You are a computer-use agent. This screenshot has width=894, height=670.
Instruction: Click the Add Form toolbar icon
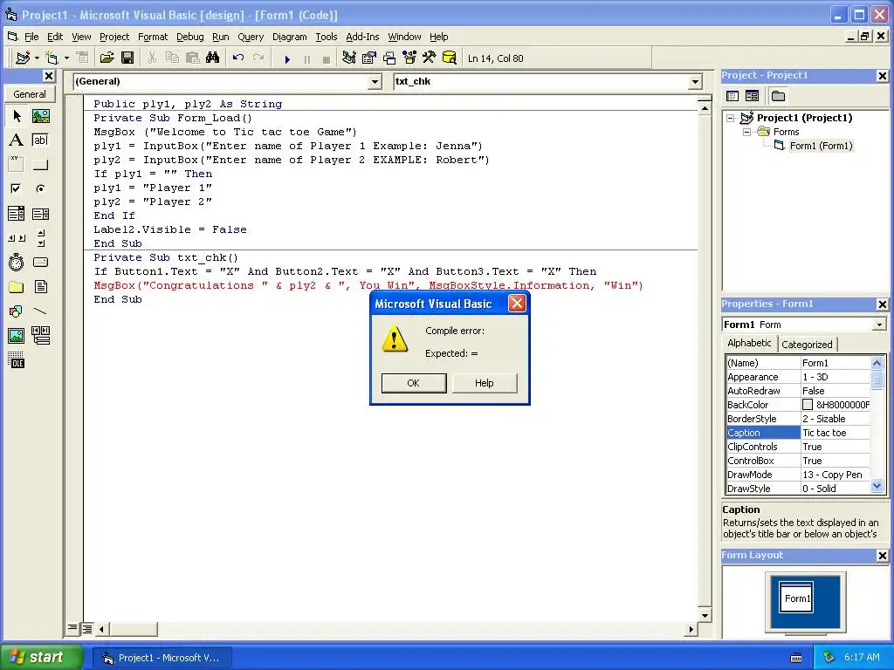click(x=52, y=58)
